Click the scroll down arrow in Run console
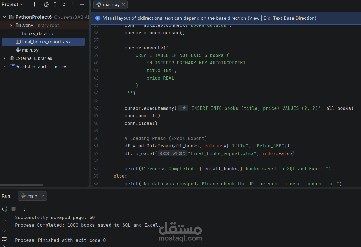361x247 pixels. 4,230
